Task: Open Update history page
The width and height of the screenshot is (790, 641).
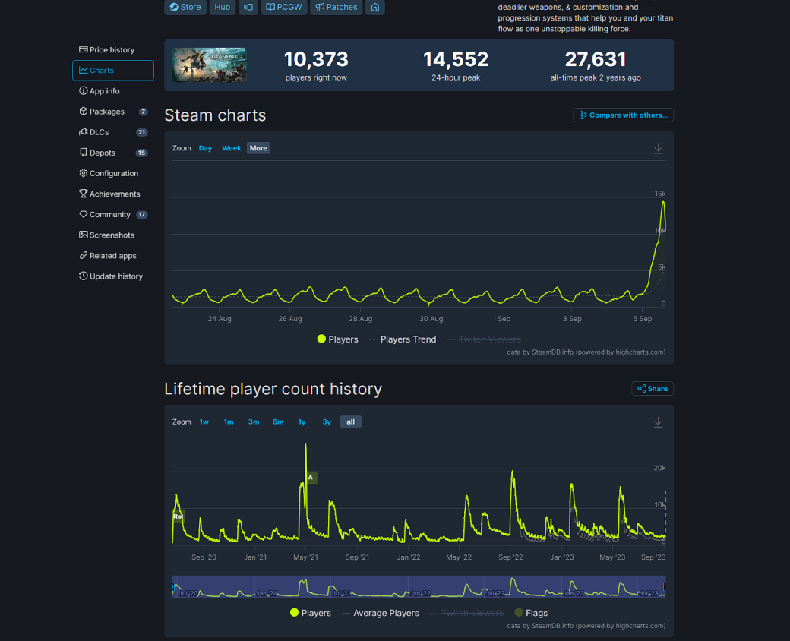Action: pos(113,276)
